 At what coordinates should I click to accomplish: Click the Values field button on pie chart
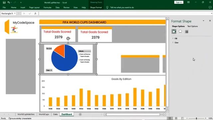tap(85, 51)
